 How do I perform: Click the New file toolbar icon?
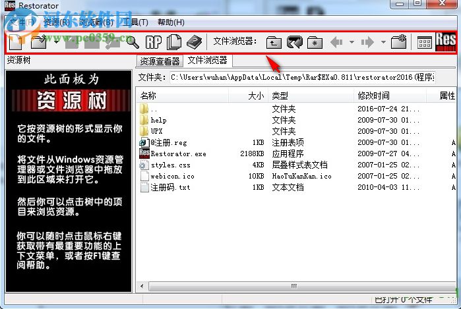click(x=16, y=42)
